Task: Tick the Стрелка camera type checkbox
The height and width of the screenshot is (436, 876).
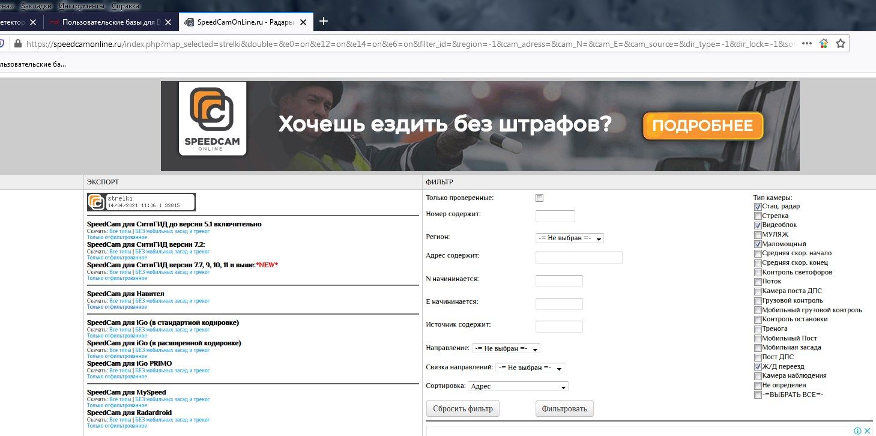Action: [x=758, y=216]
